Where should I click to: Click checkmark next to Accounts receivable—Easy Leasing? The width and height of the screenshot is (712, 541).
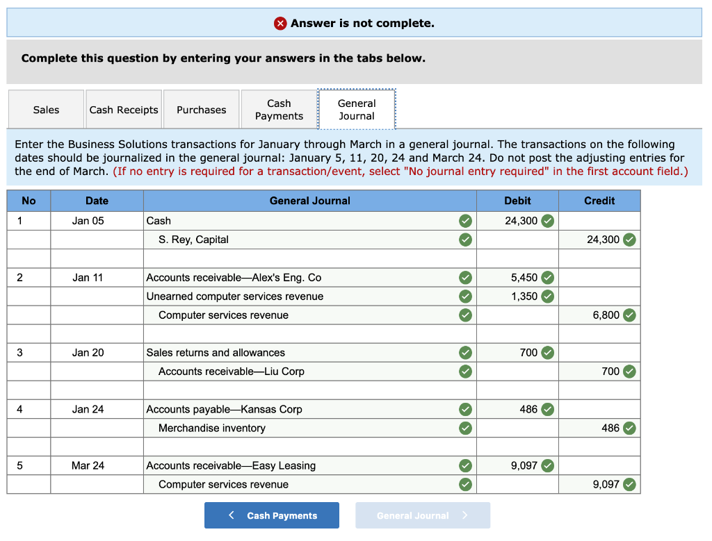(465, 465)
